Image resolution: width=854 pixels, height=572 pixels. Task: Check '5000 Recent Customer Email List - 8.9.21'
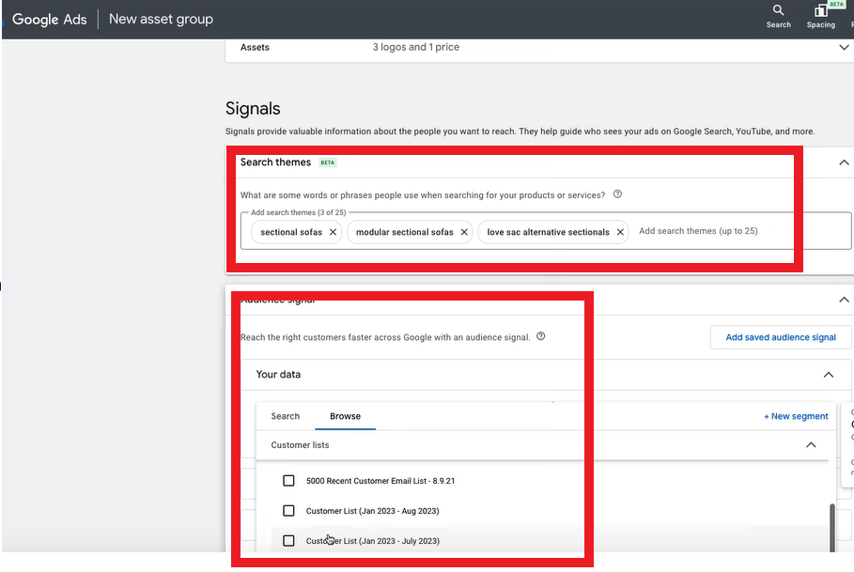click(x=288, y=481)
